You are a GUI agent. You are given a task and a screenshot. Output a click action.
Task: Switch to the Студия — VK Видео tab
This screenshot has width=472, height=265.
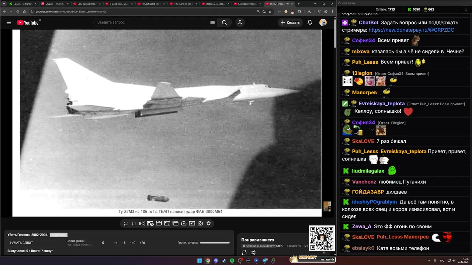(54, 4)
